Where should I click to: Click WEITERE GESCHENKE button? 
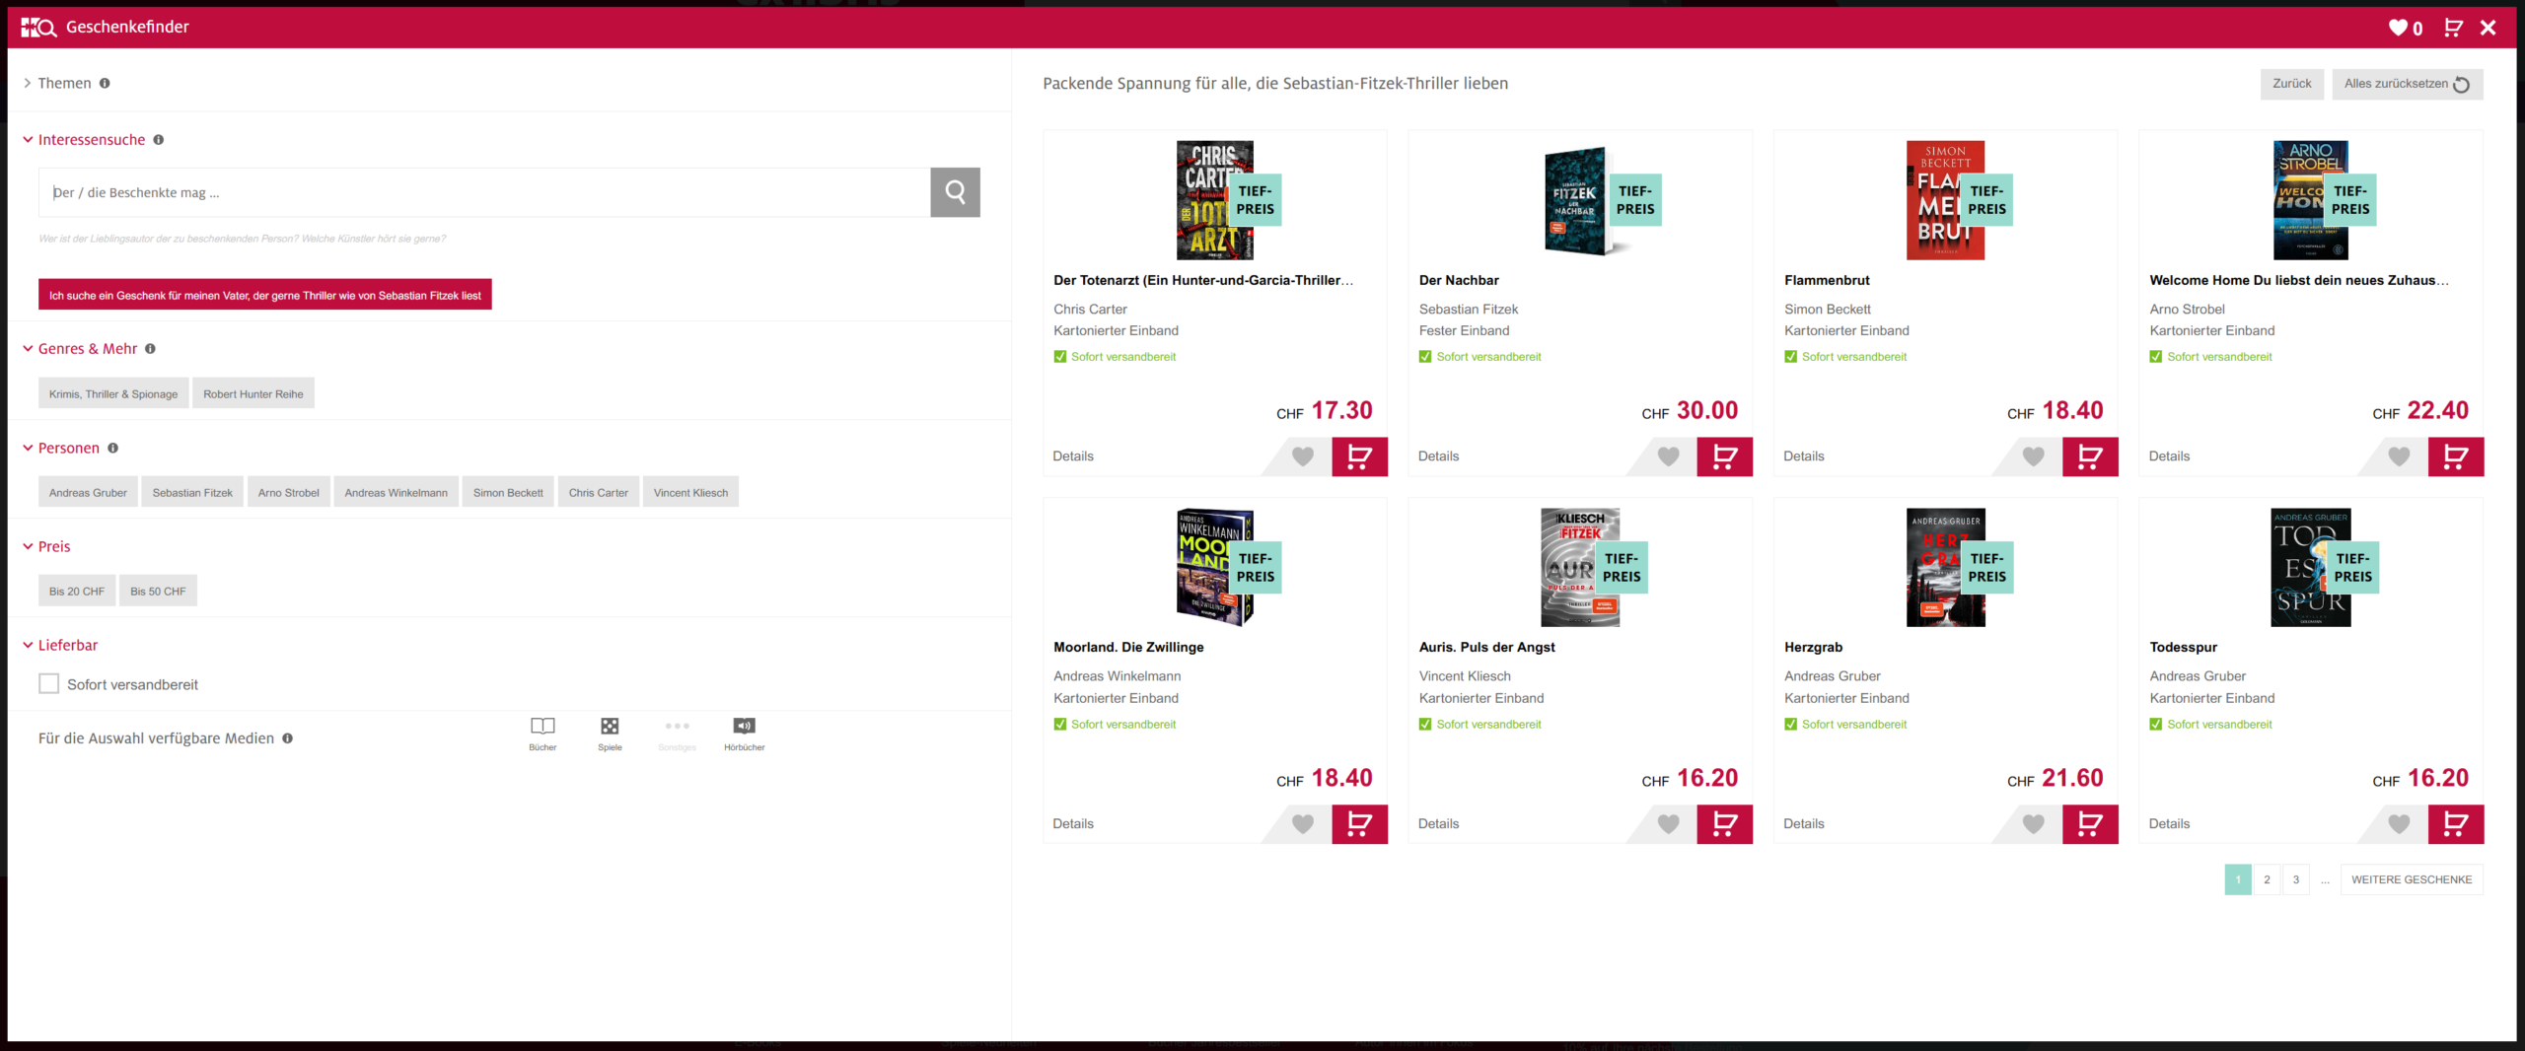click(2412, 879)
